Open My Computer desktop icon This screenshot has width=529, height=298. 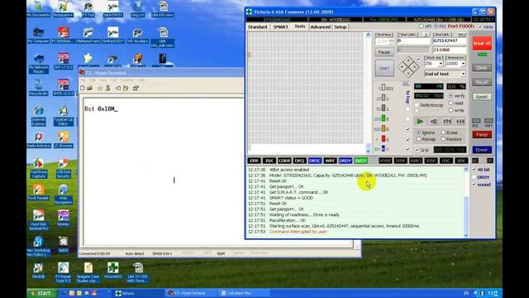click(x=39, y=35)
